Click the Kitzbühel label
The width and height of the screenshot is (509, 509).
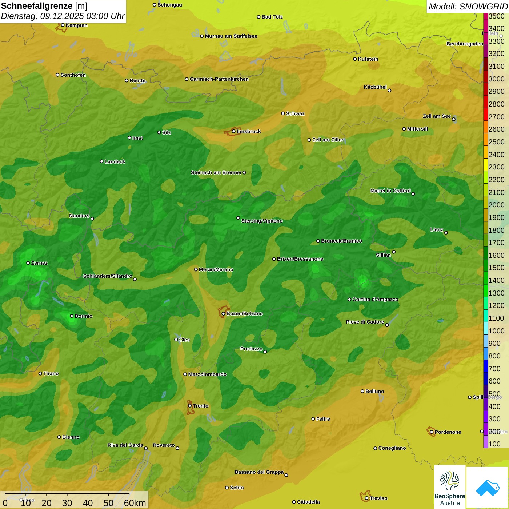click(375, 87)
